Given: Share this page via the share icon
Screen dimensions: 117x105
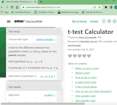Looking at the screenshot, I should (94, 7).
